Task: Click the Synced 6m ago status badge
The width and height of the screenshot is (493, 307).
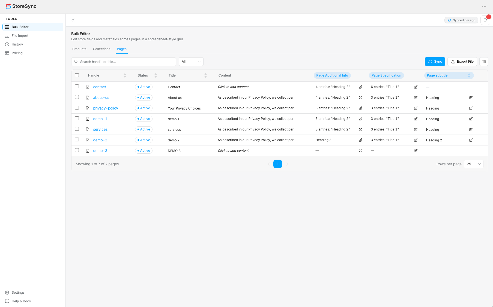Action: coord(461,20)
